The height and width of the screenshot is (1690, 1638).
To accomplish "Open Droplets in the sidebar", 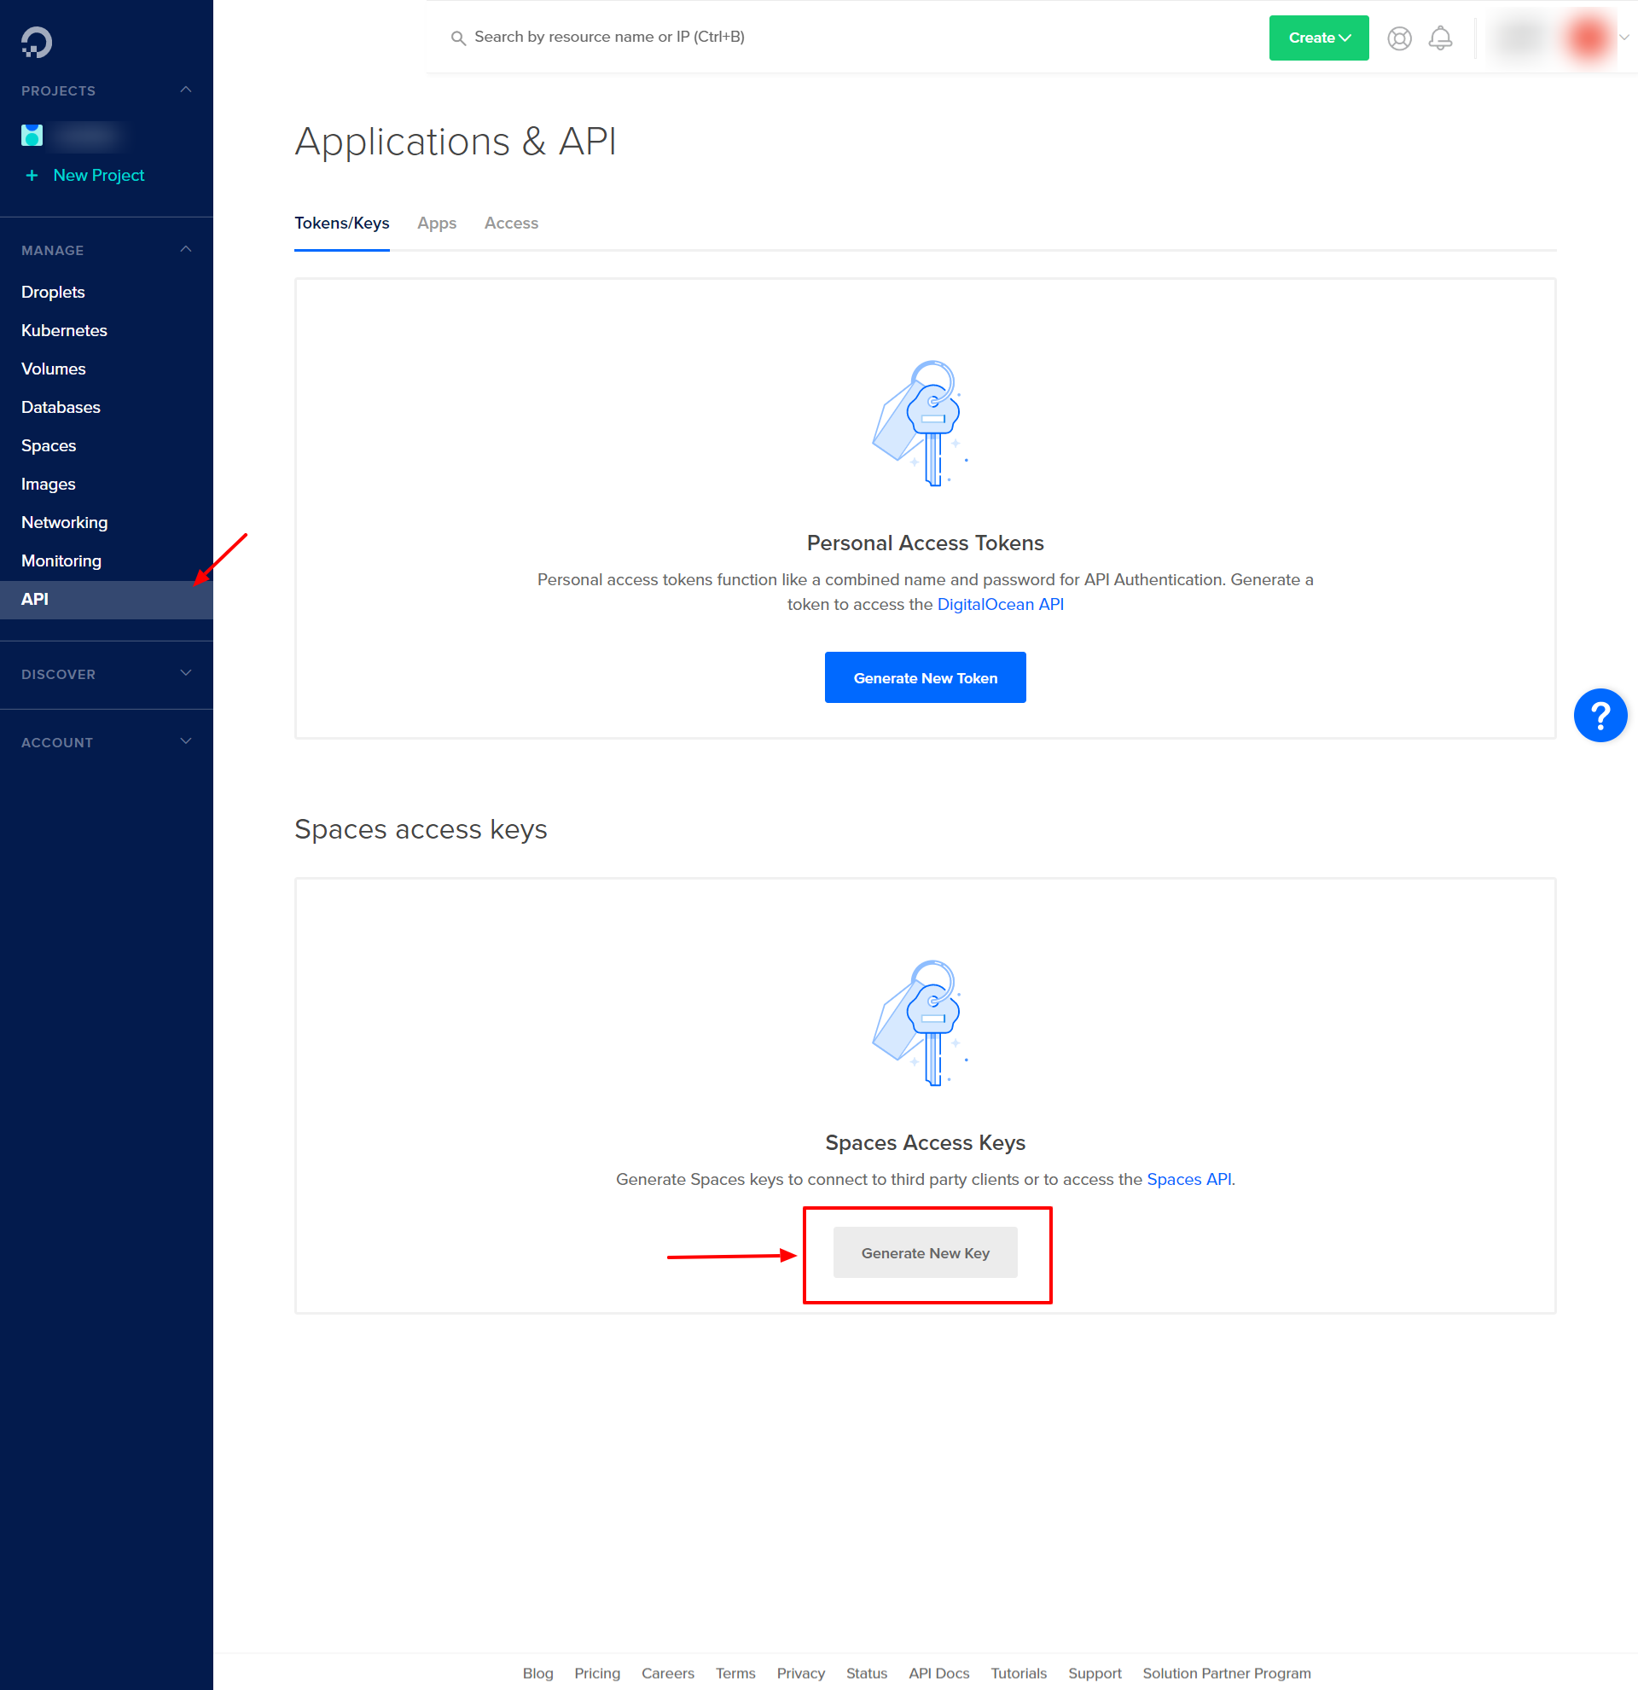I will click(x=54, y=293).
